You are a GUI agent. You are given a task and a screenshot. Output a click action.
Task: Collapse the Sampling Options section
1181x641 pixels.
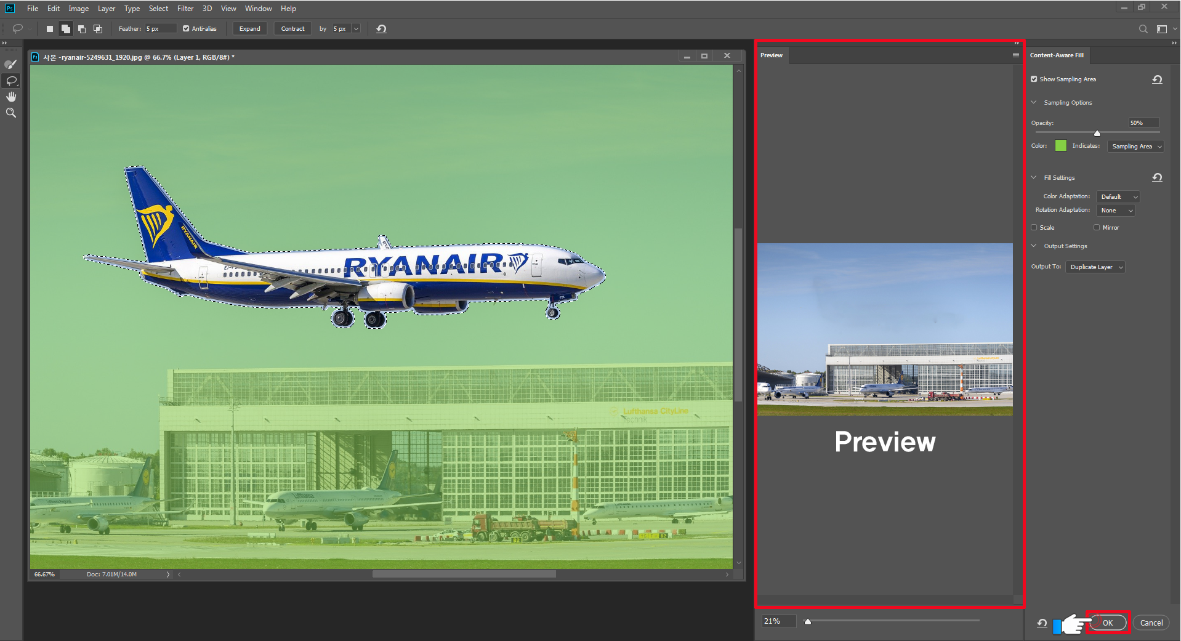pos(1034,102)
